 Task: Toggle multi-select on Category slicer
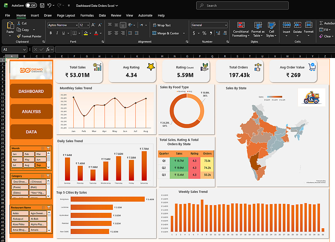43,176
